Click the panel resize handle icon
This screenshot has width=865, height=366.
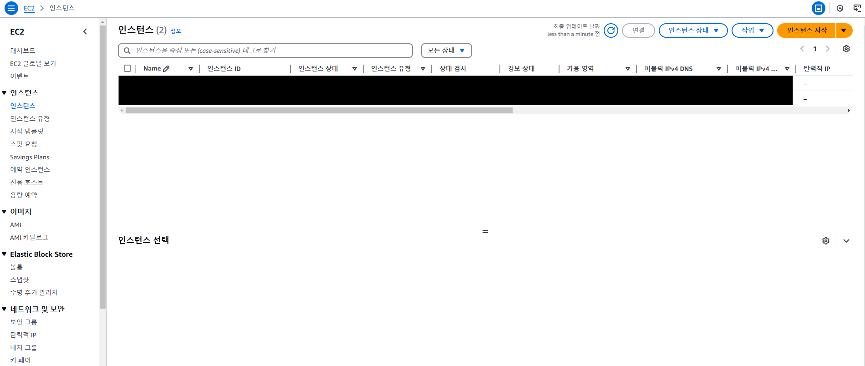coord(485,232)
